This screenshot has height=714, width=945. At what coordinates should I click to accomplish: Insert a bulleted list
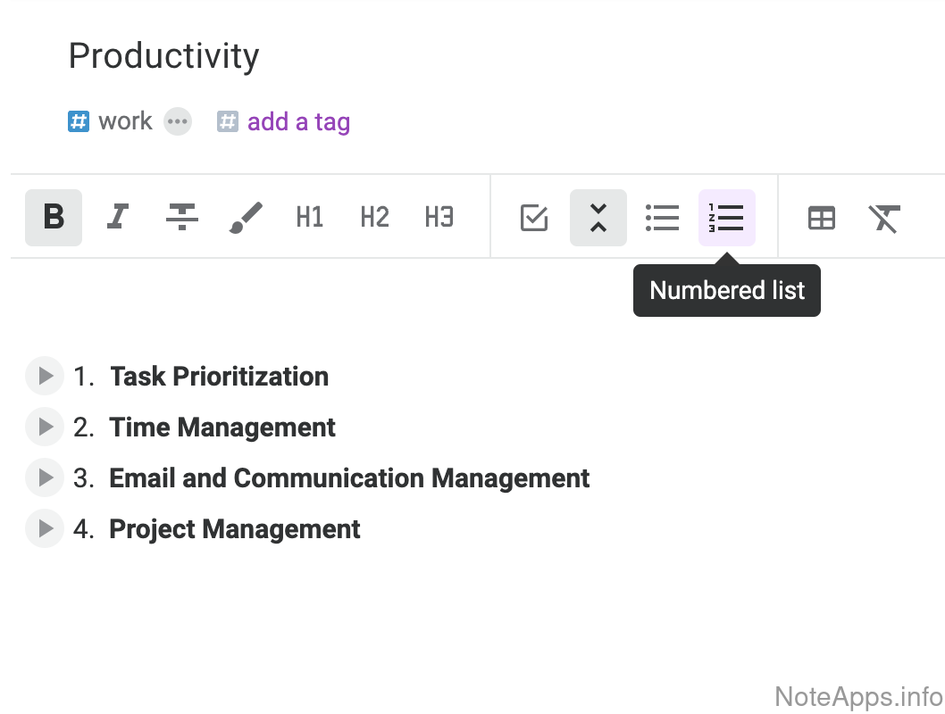[663, 217]
